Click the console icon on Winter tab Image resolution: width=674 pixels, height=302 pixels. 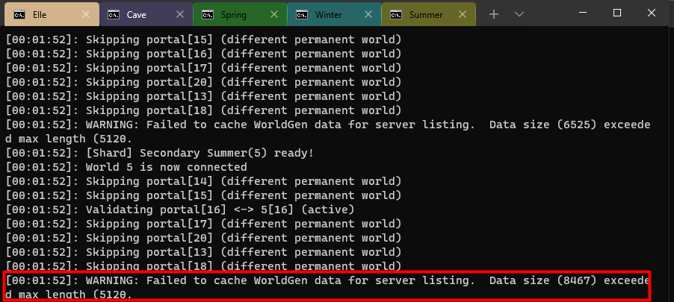(301, 14)
